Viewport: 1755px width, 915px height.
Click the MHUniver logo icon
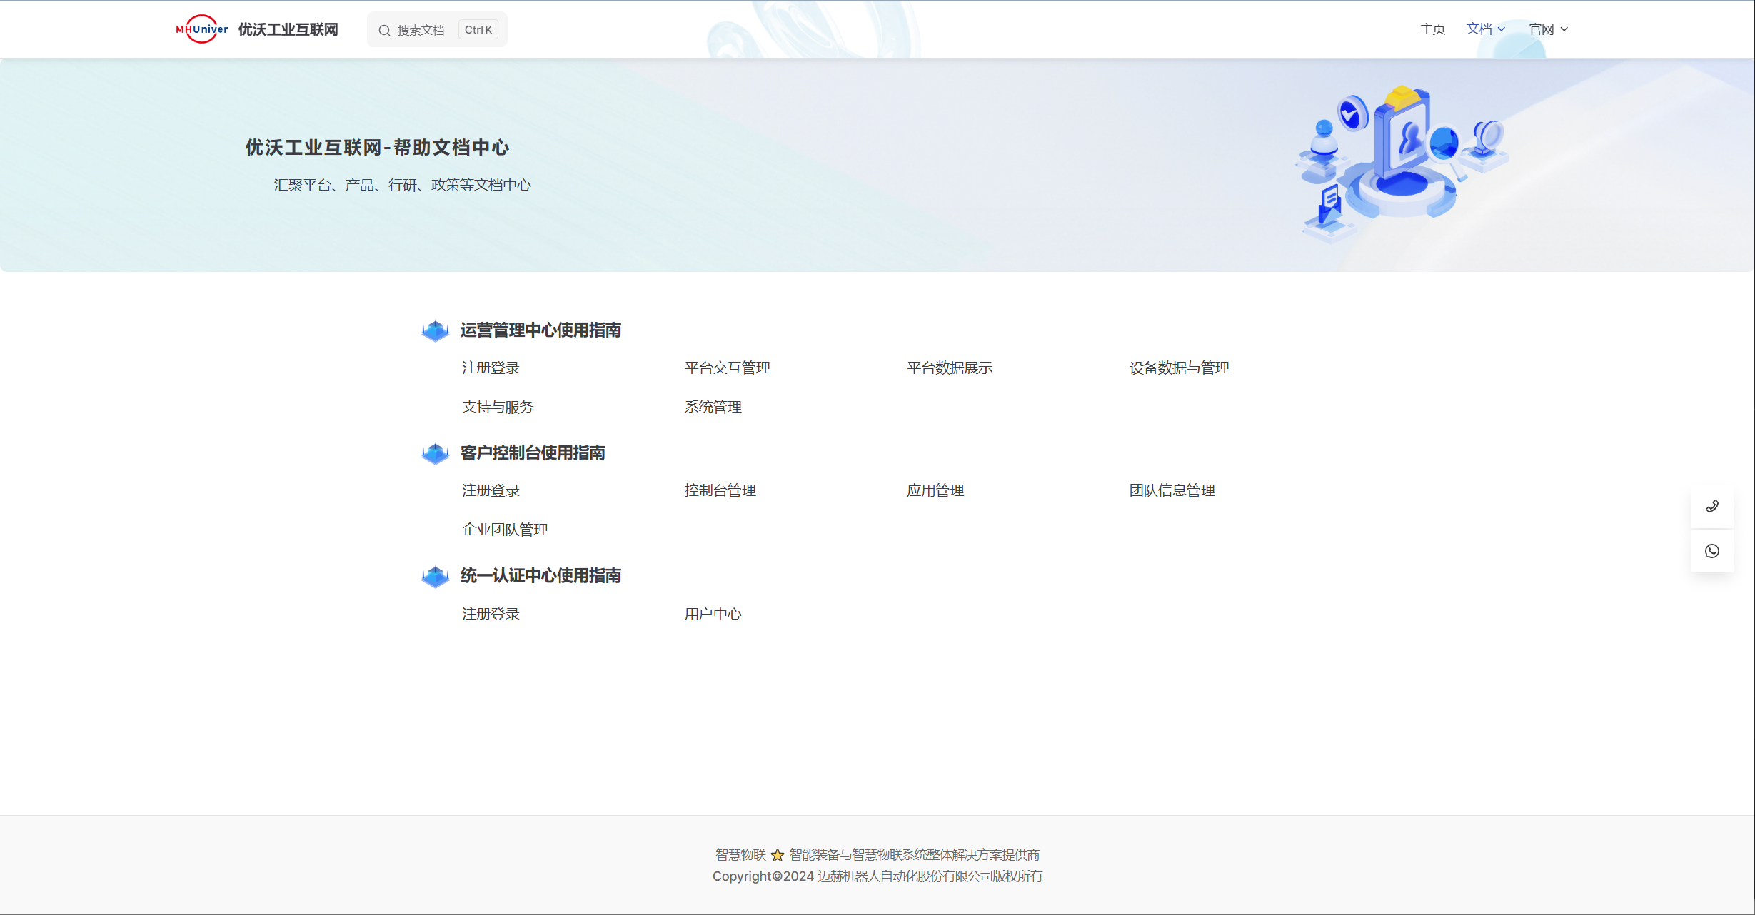[x=201, y=29]
